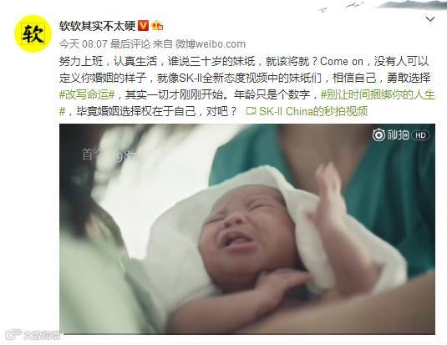Click the watermark logo at bottom-left corner

point(33,335)
